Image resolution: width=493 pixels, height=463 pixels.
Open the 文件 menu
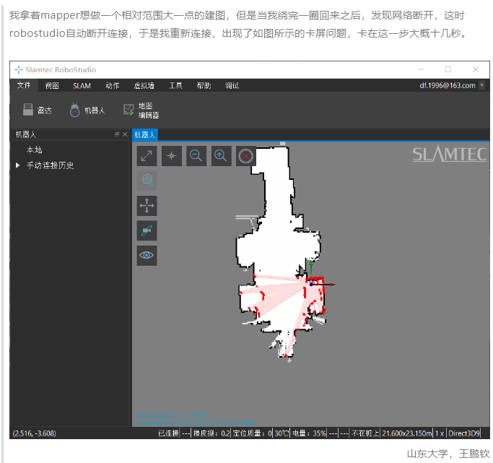(x=24, y=85)
